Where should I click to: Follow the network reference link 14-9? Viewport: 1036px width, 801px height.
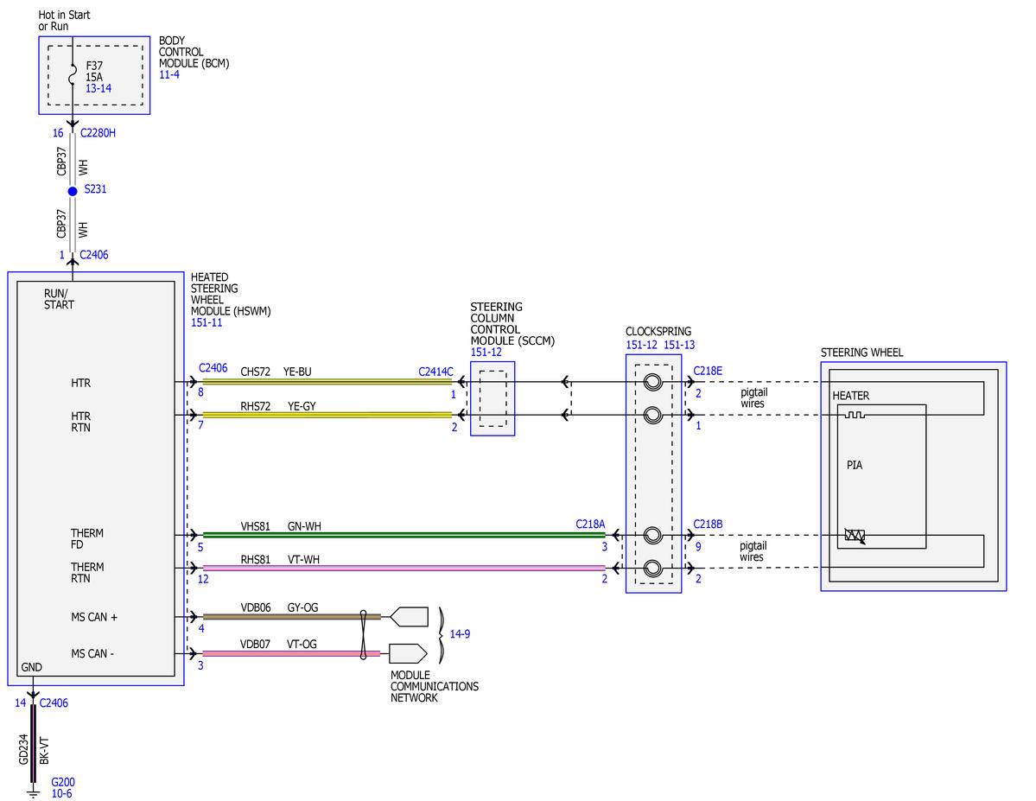click(x=460, y=634)
